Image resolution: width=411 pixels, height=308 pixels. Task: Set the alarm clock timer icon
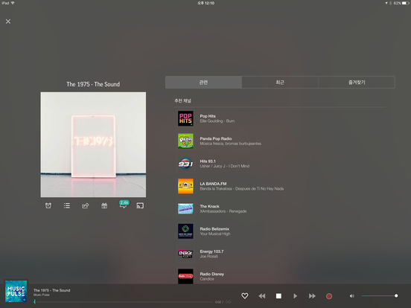(48, 205)
